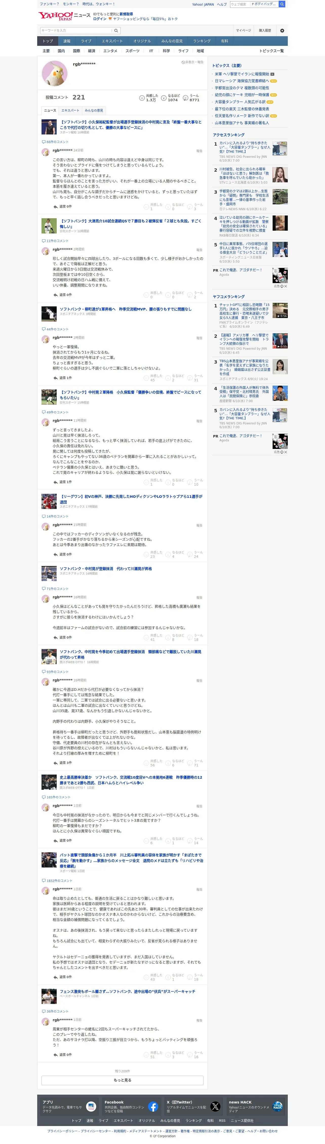325x1144 pixels.
Task: Open the Yahoo news app icon in footer
Action: click(x=91, y=1107)
